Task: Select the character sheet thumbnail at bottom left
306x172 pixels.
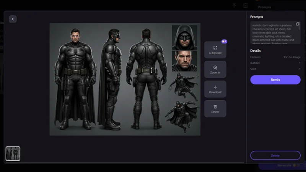Action: (13, 154)
